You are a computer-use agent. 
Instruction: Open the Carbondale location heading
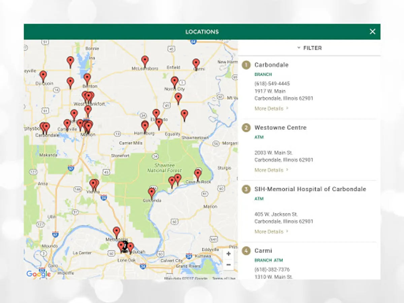tap(271, 65)
